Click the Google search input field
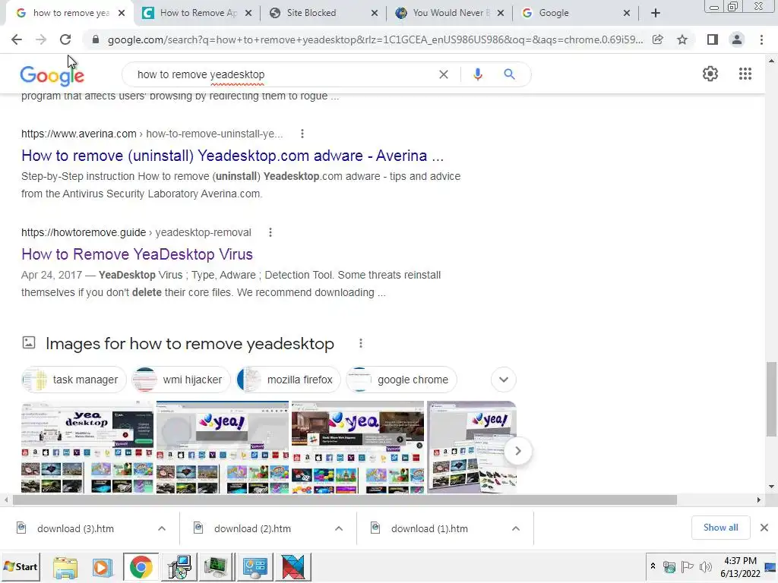 pos(283,74)
